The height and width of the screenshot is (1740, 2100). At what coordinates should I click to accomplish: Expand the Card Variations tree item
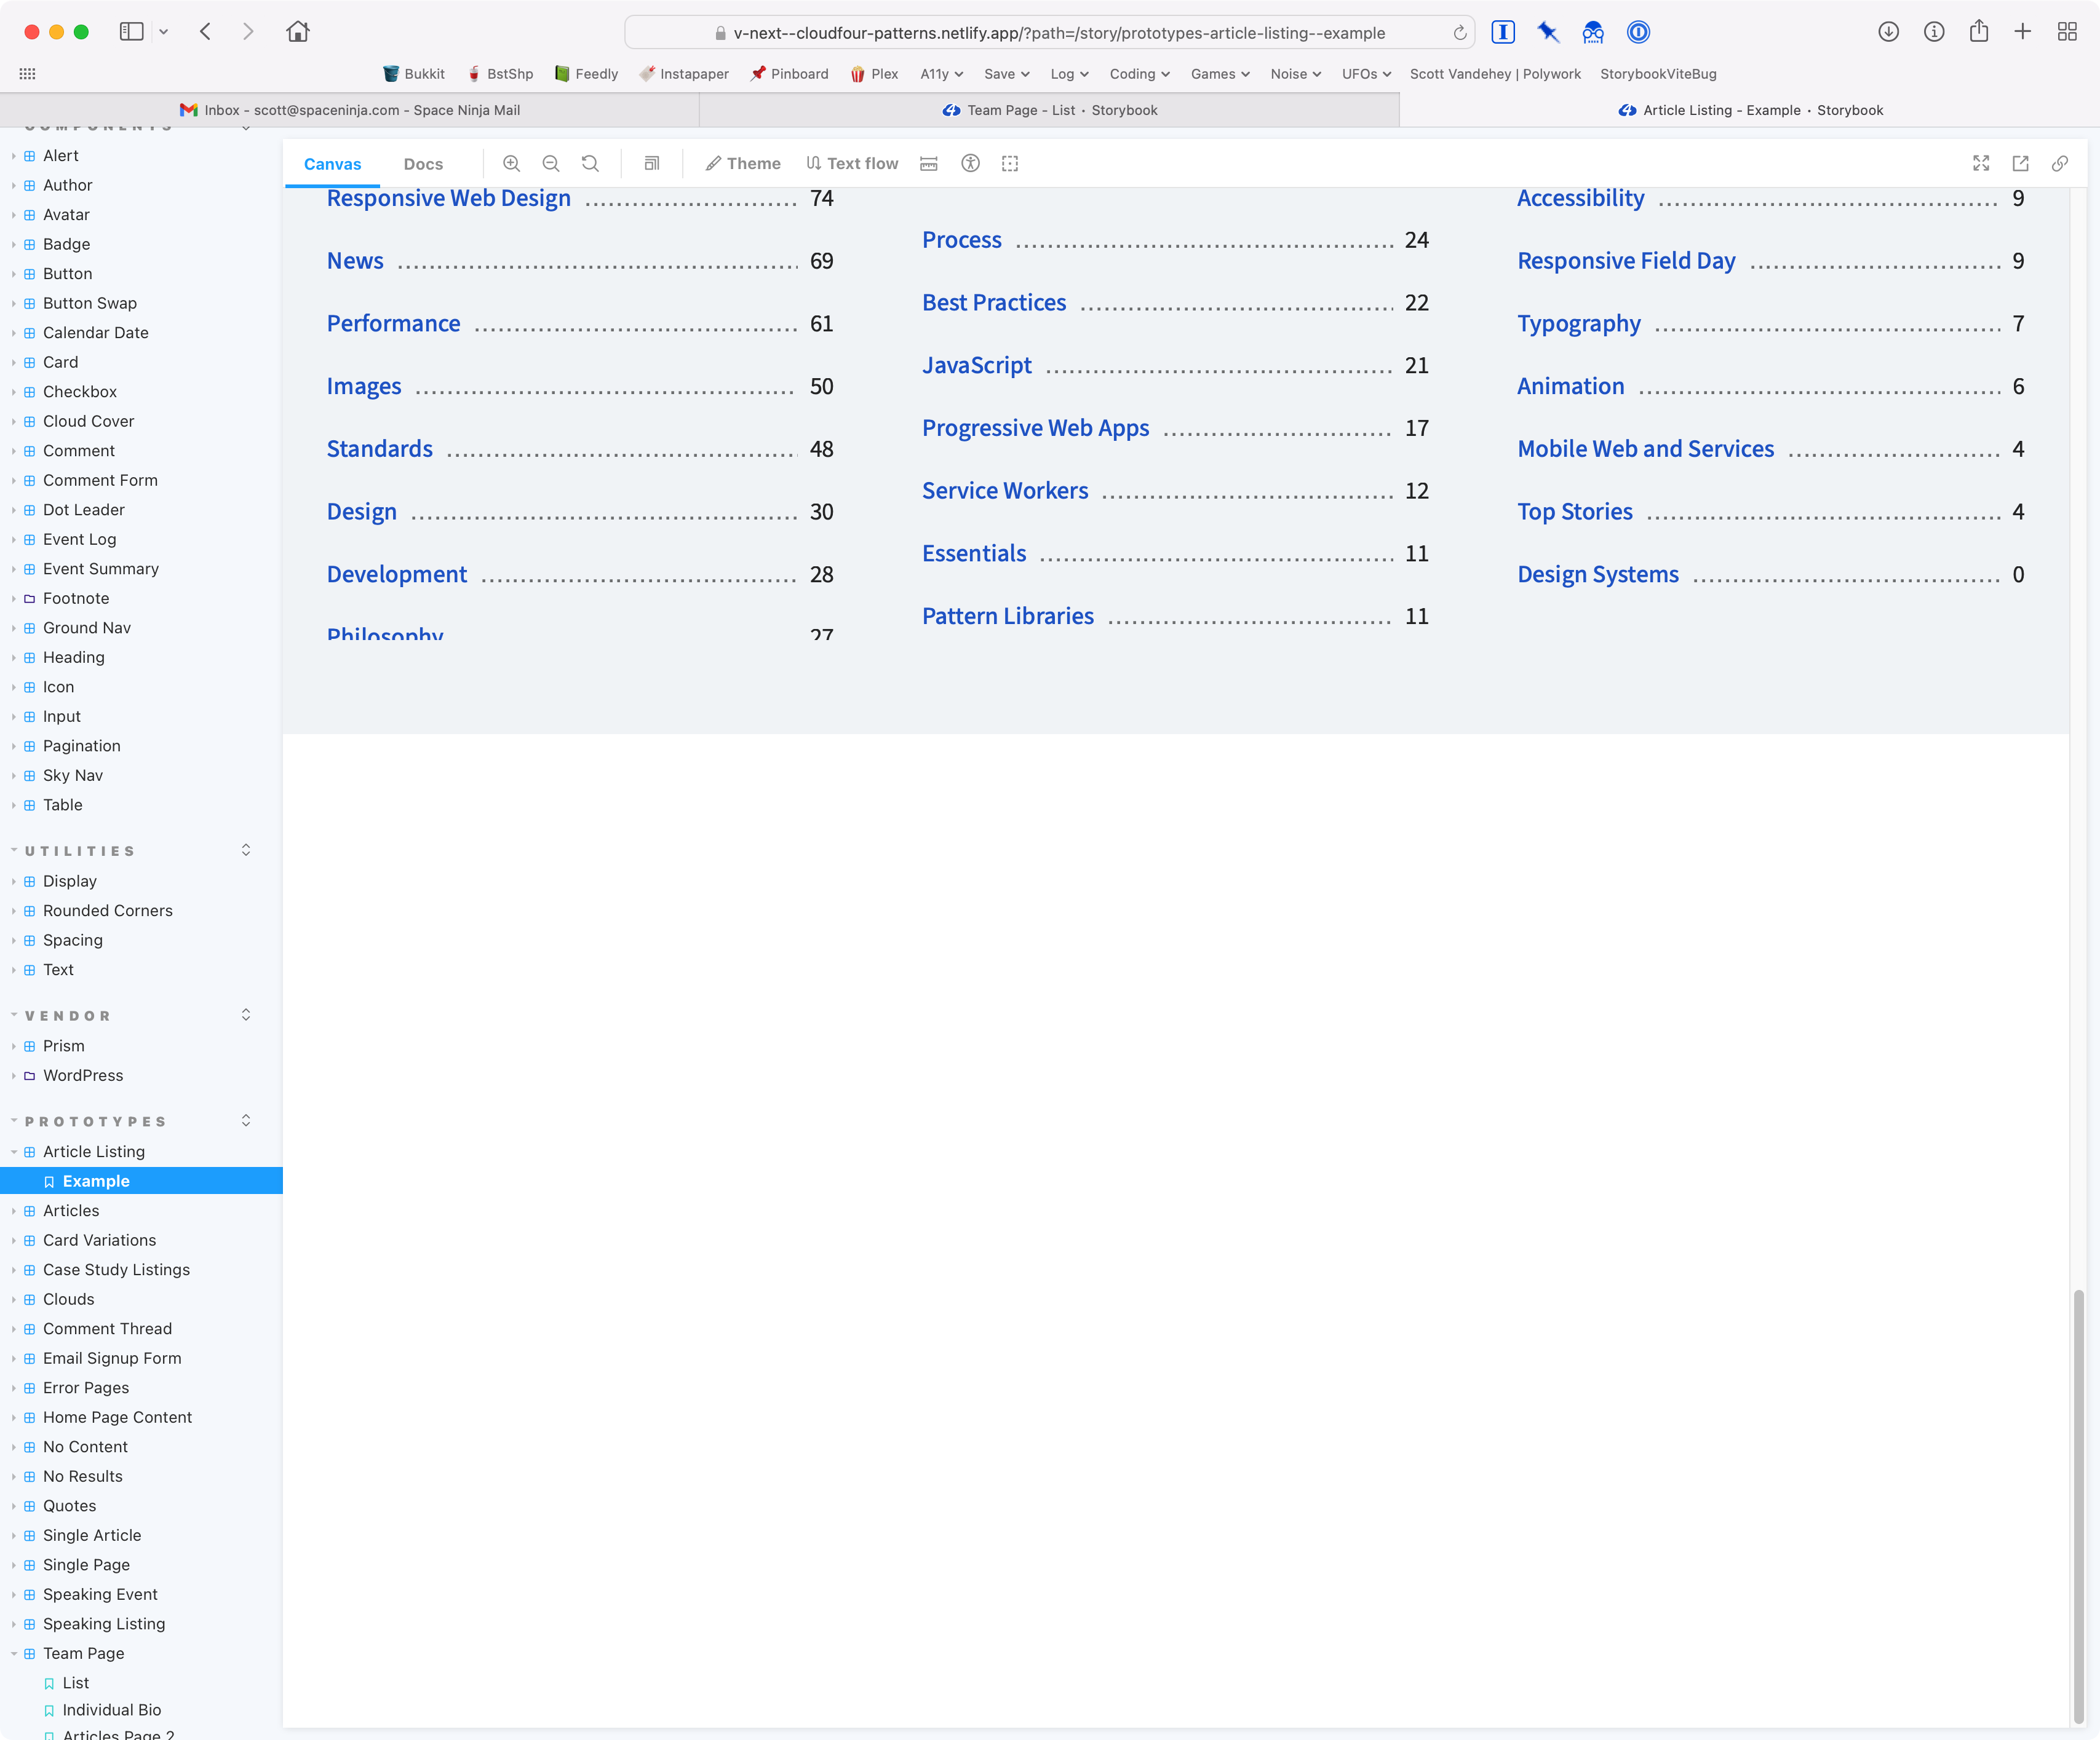tap(99, 1240)
